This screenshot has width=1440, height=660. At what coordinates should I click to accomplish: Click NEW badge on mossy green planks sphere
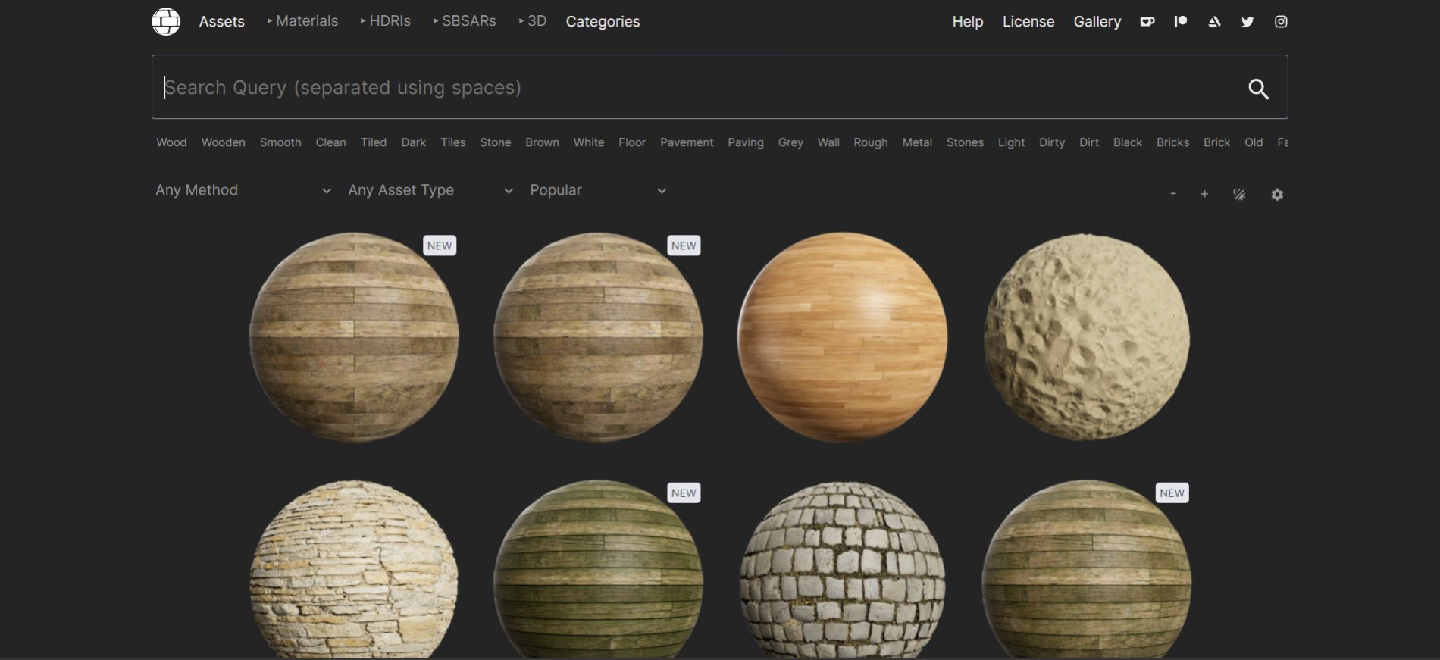pyautogui.click(x=684, y=493)
